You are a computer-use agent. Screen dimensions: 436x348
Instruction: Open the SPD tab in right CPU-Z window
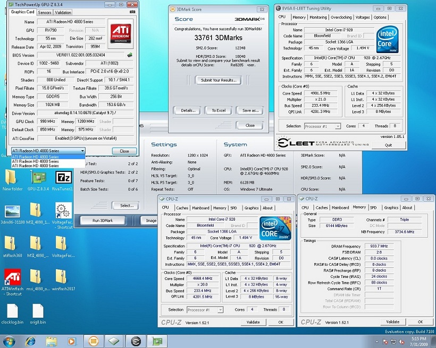pyautogui.click(x=373, y=207)
